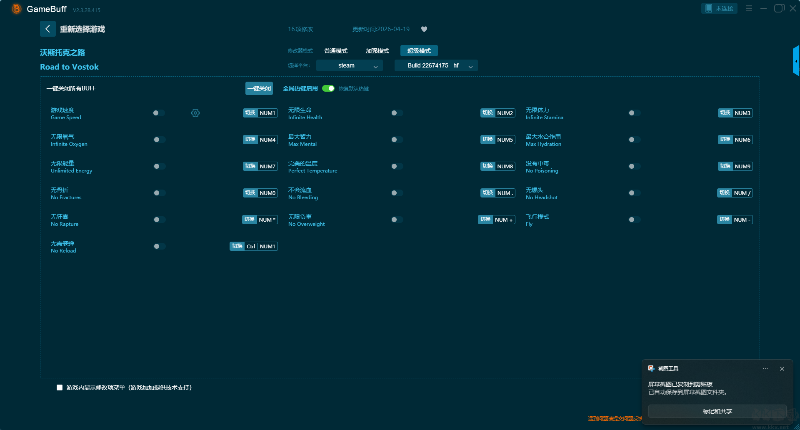Screen dimensions: 800x430
Task: Click 切换 hotkey button for Game Speed
Action: [250, 113]
